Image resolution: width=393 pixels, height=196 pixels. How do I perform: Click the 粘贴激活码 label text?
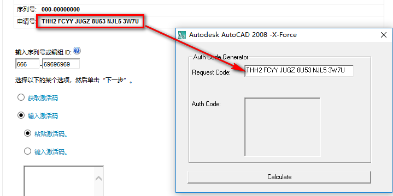coord(51,134)
